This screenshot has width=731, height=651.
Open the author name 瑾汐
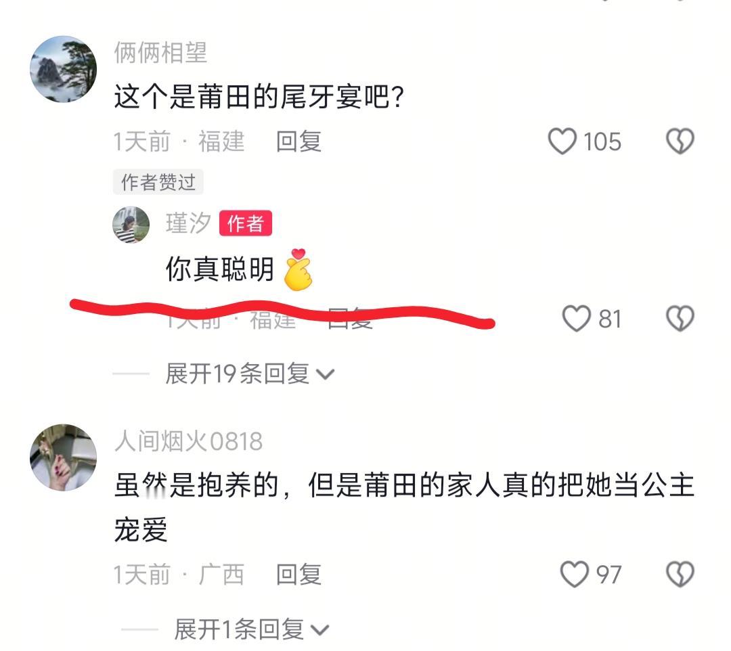[x=188, y=223]
